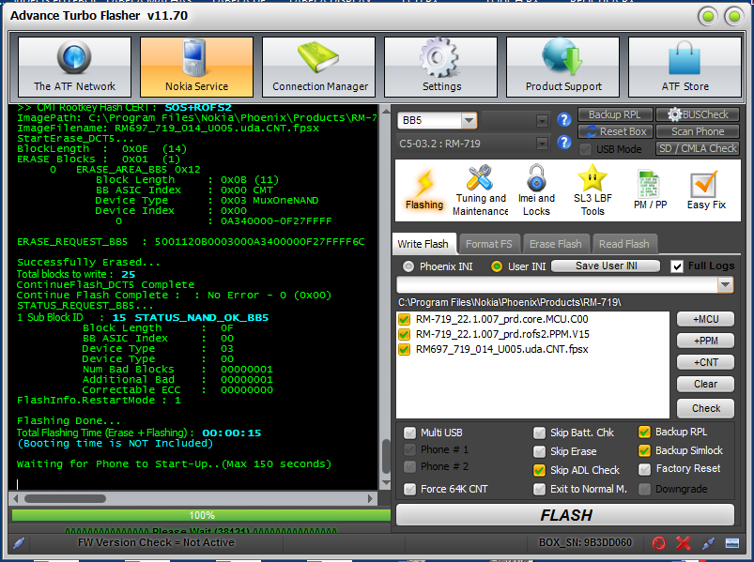Add a file with the +PPM button
The width and height of the screenshot is (754, 562).
(x=705, y=341)
